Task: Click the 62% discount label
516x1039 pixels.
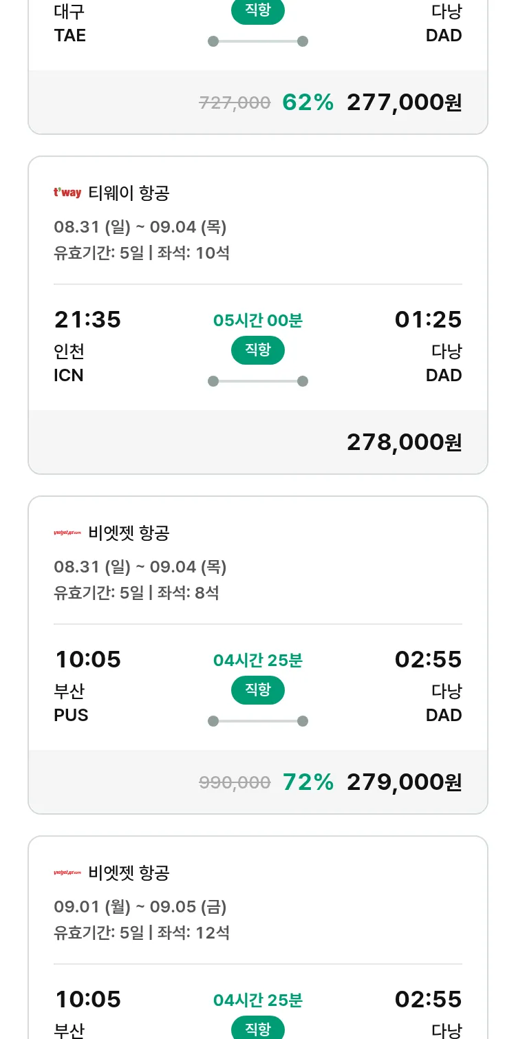Action: tap(308, 103)
